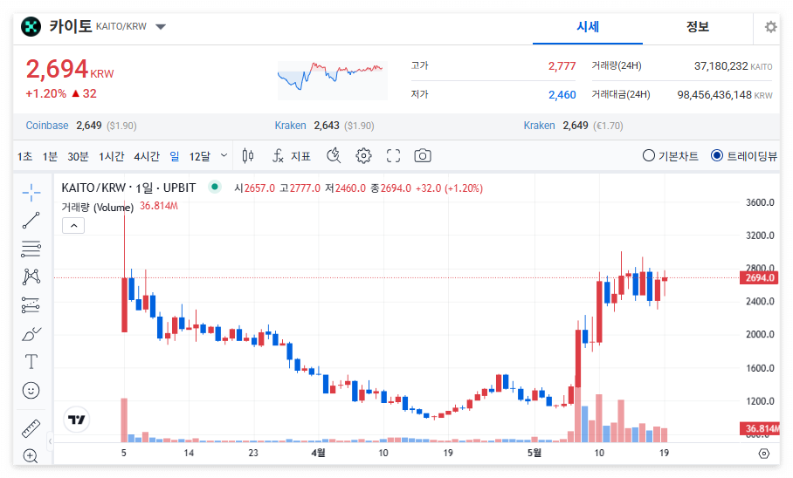The height and width of the screenshot is (478, 793).
Task: Toggle fullscreen chart mode
Action: pyautogui.click(x=393, y=156)
